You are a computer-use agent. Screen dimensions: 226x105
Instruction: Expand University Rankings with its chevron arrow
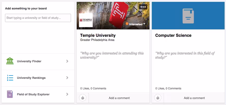[67, 78]
